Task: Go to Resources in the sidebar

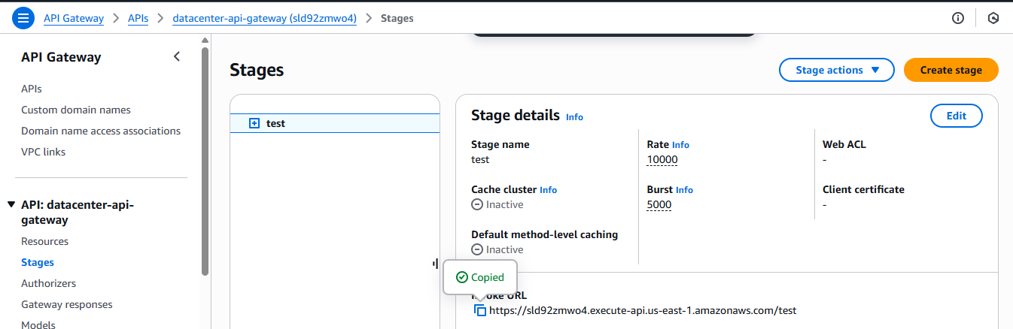Action: [x=44, y=241]
